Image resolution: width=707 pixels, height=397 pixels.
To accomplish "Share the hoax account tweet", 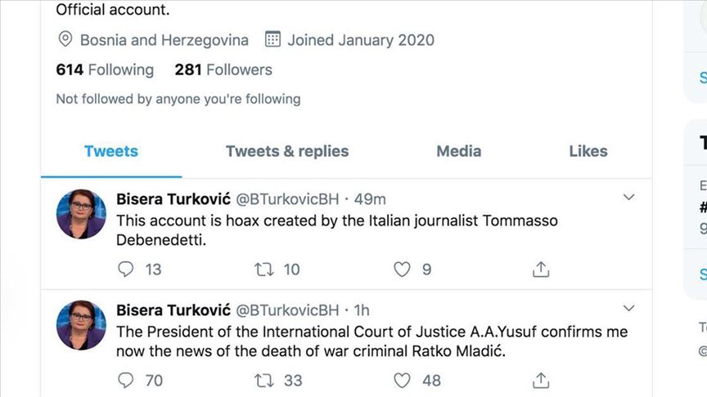I will tap(541, 270).
